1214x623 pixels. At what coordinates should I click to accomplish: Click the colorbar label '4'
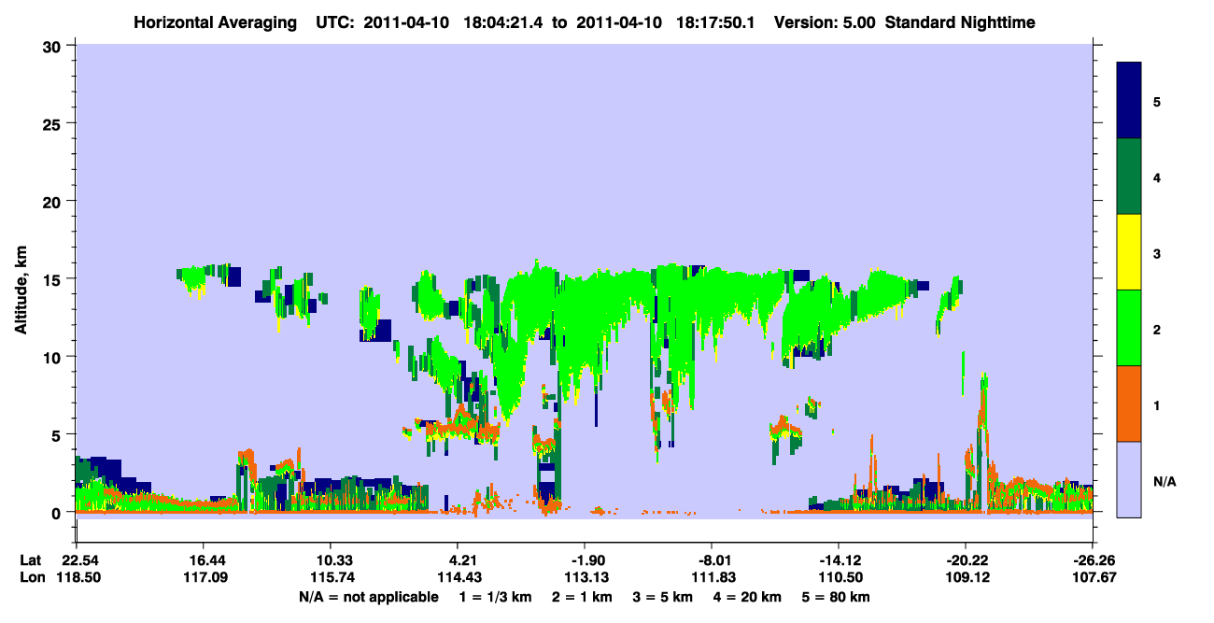pos(1156,177)
